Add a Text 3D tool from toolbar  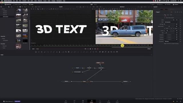point(106,52)
